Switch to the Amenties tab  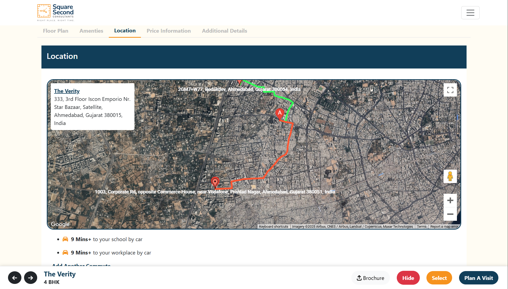point(91,31)
